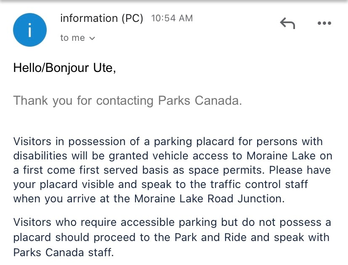The image size is (348, 265).
Task: Click the blue sender avatar icon
Action: pos(30,30)
